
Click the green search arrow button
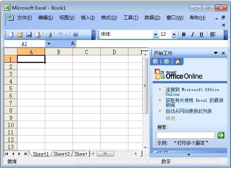[221, 135]
